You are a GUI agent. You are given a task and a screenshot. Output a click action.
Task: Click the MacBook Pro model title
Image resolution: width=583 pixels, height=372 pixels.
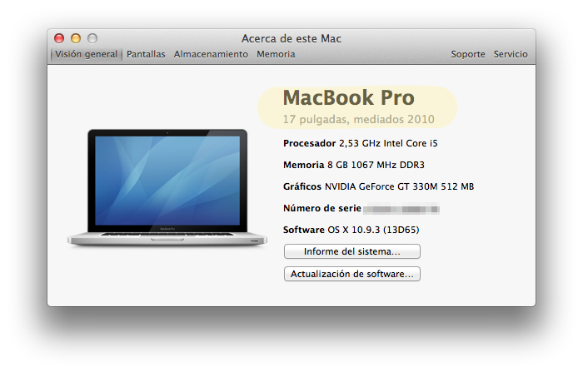pos(348,97)
